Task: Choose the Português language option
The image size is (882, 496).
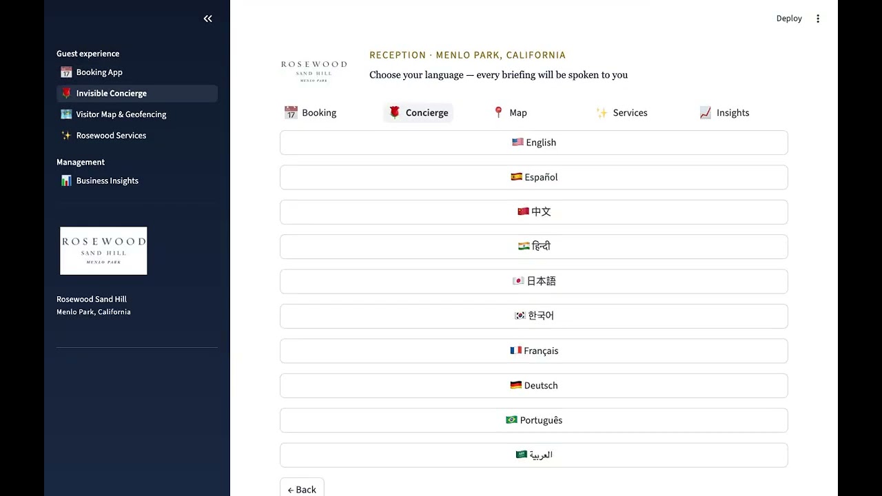Action: pyautogui.click(x=534, y=420)
